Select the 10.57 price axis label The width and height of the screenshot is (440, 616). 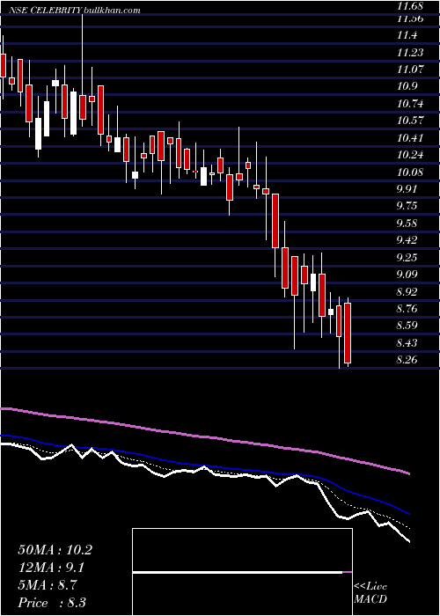[410, 121]
